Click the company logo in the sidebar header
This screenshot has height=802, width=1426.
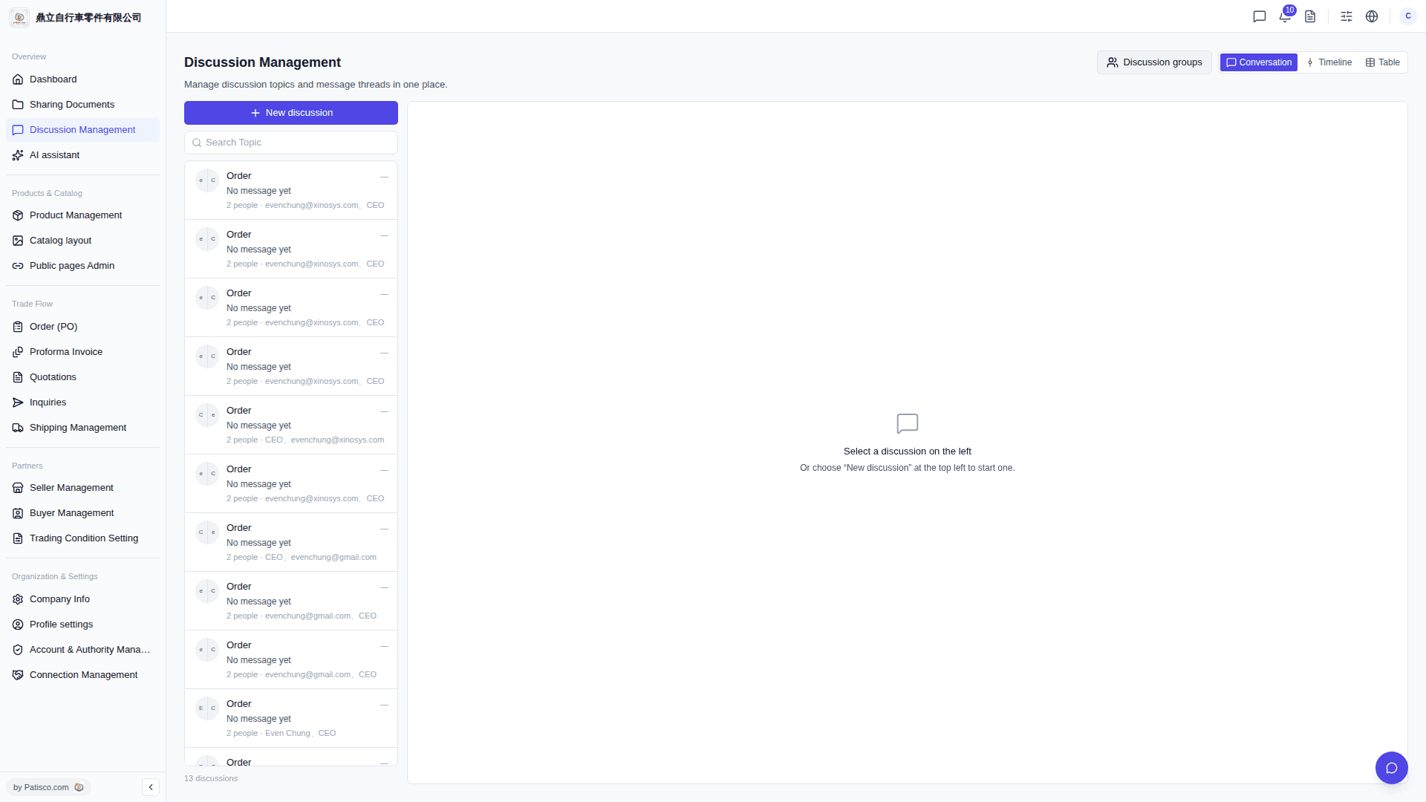point(20,17)
